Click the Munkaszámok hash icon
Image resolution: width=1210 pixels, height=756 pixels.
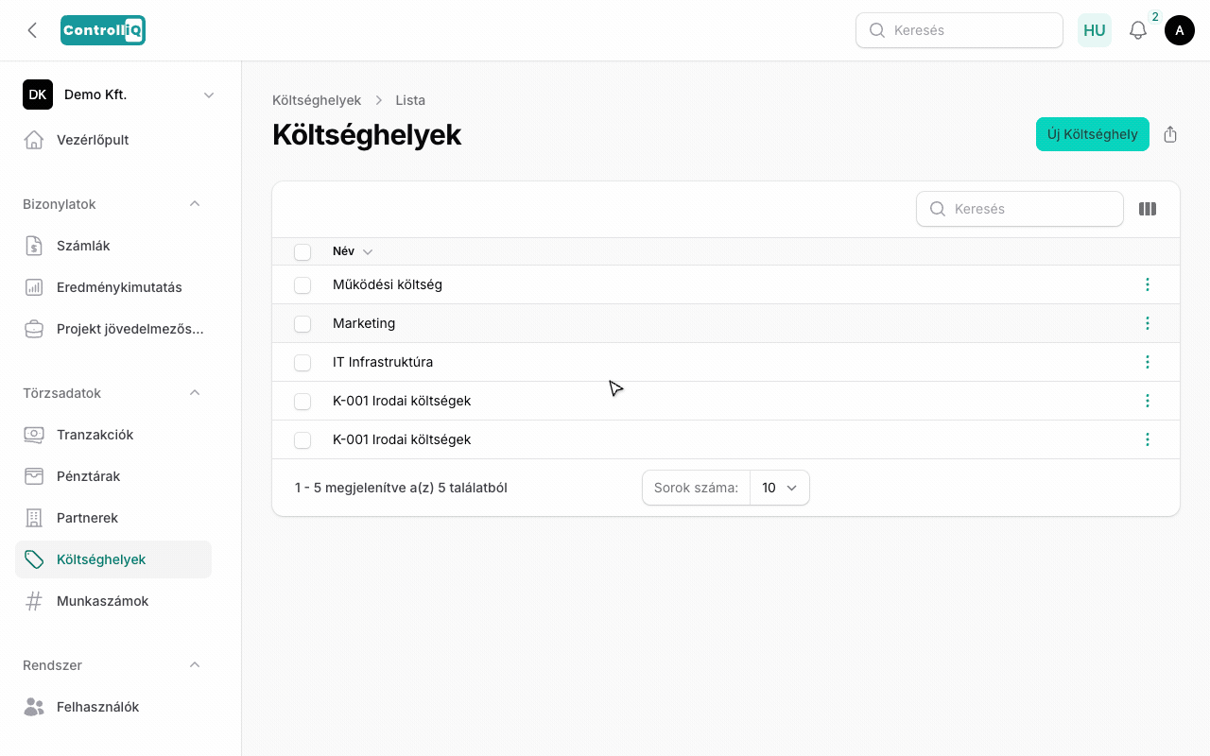coord(34,601)
